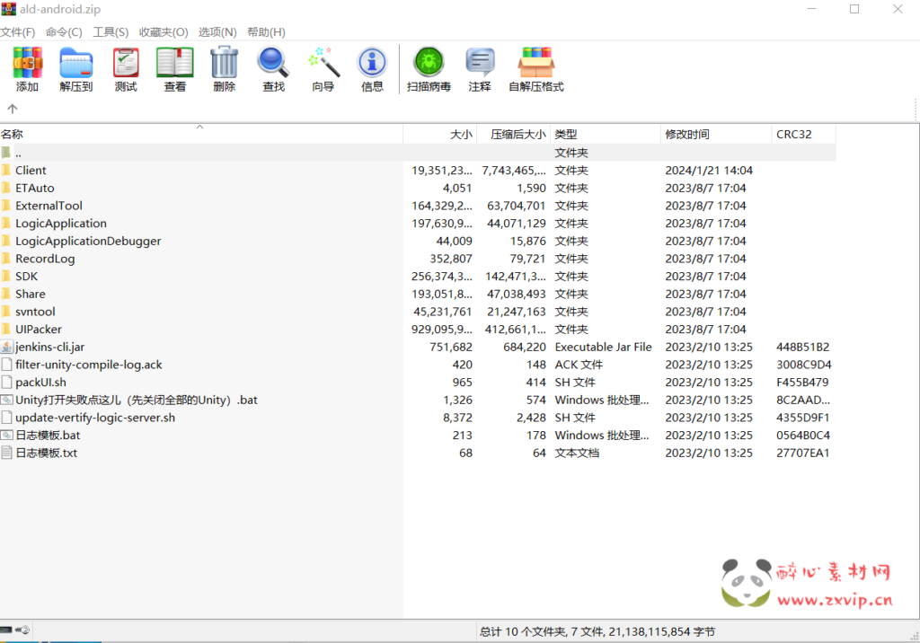Select jenkins-cli.jar file in list
The width and height of the screenshot is (920, 643).
(49, 347)
